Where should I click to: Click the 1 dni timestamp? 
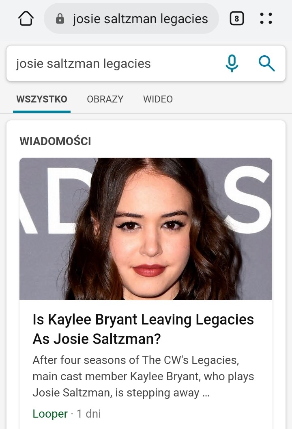point(89,414)
